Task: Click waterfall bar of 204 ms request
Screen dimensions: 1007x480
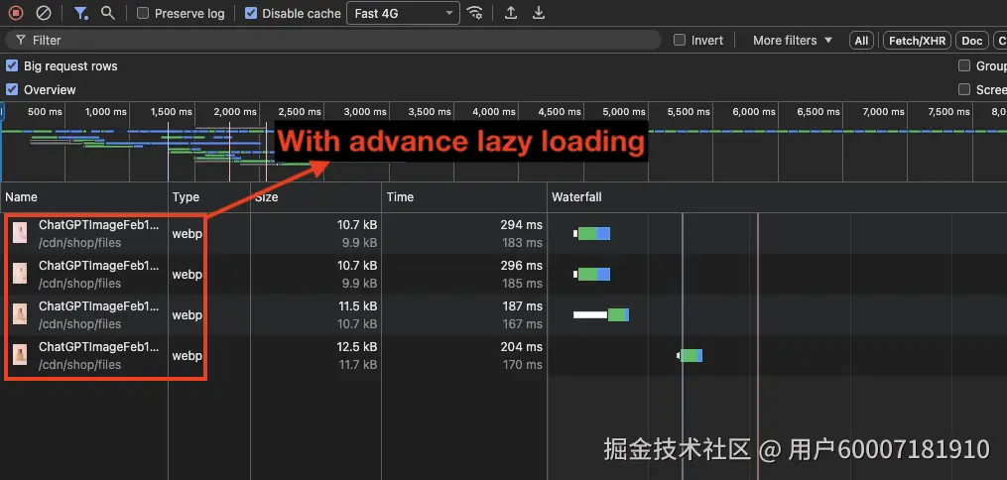Action: click(x=690, y=355)
